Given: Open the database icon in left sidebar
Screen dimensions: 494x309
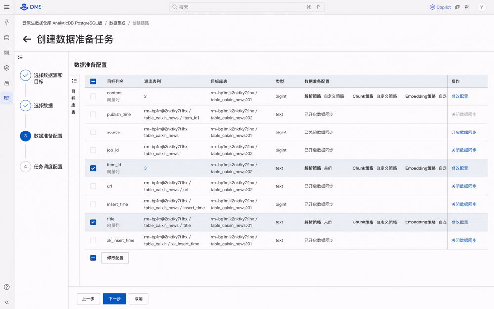Looking at the screenshot, I should pyautogui.click(x=7, y=38).
